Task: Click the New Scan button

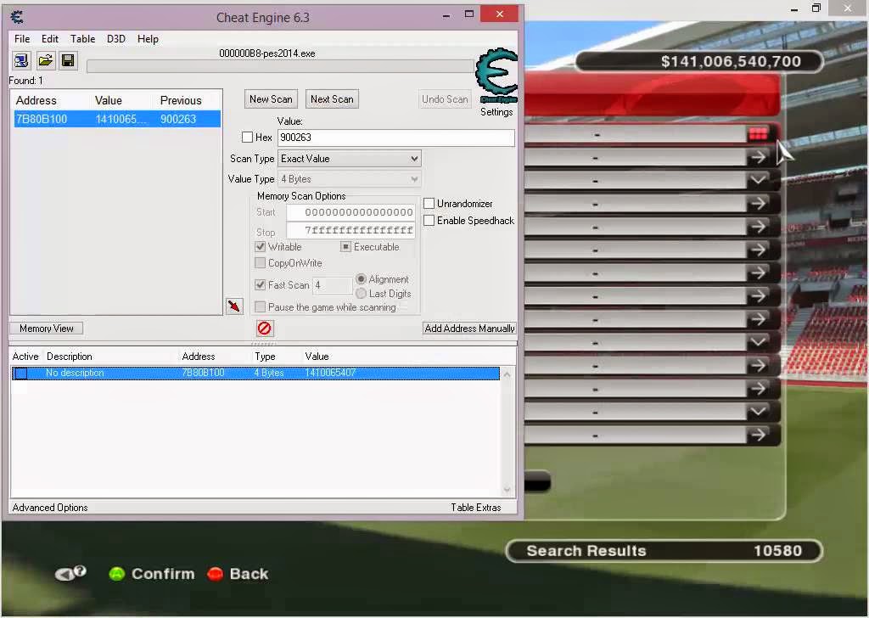Action: click(x=271, y=99)
